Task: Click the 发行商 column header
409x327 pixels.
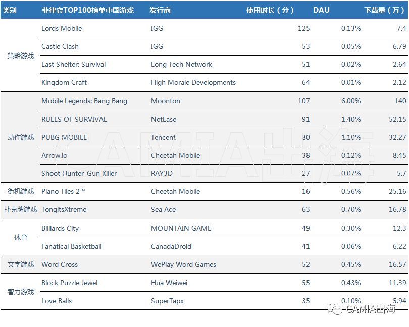Action: [160, 10]
